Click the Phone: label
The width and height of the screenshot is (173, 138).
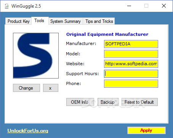click(x=74, y=83)
